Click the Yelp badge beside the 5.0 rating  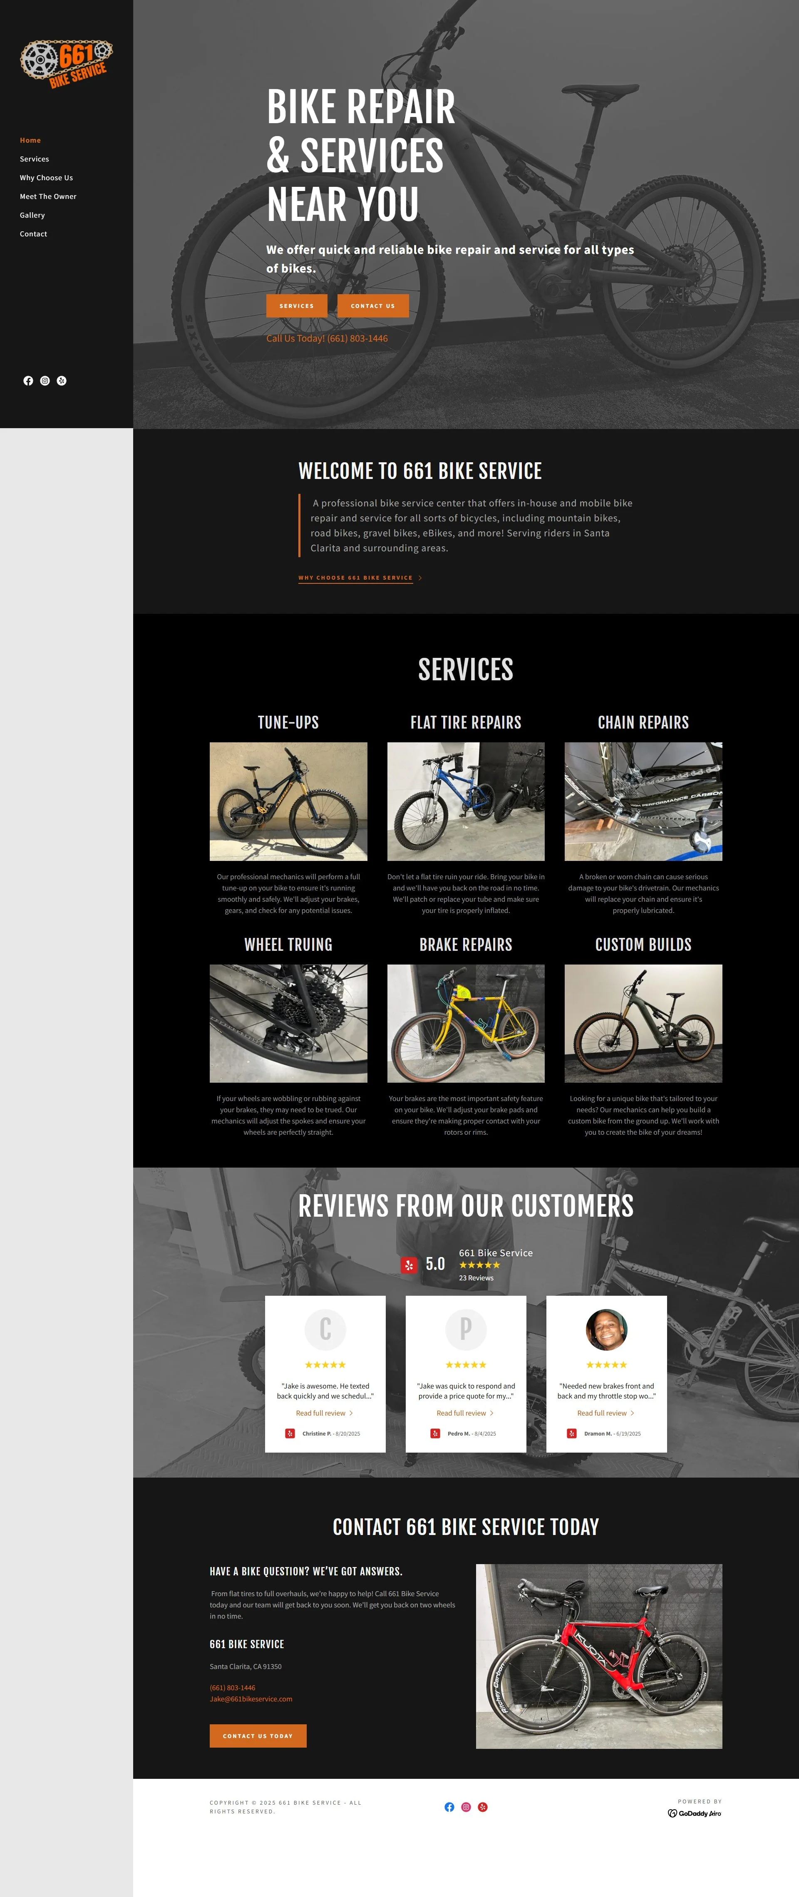click(409, 1265)
